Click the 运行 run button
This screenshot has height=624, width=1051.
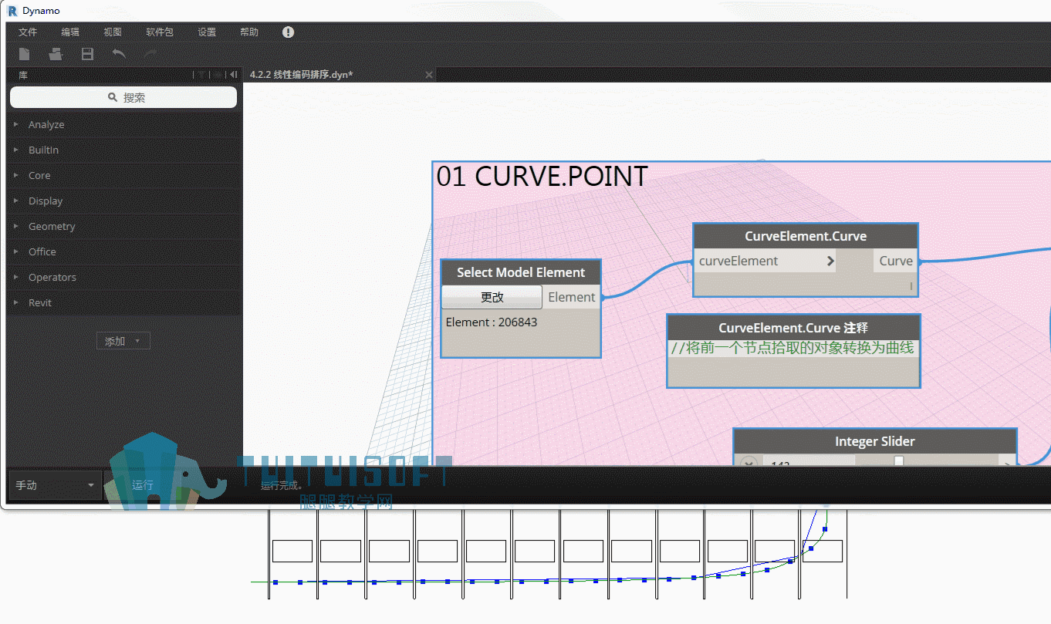coord(143,485)
